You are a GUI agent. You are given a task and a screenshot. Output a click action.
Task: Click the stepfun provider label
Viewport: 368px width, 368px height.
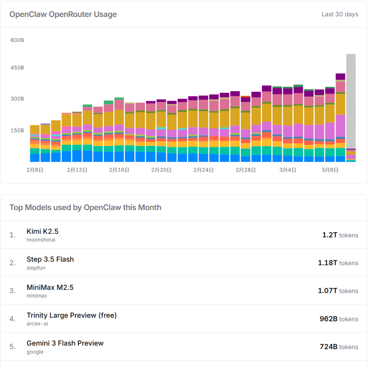(36, 268)
